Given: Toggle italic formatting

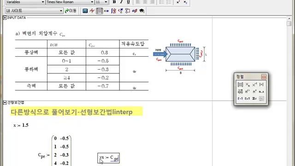Looking at the screenshot, I should point(121,2).
